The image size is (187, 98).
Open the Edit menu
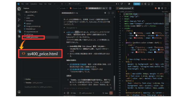tap(27, 4)
